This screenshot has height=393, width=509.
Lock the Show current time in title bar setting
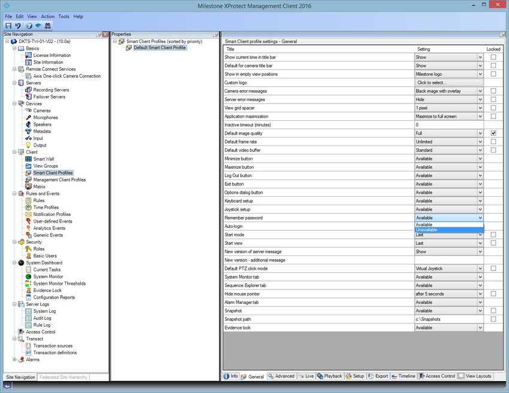493,57
